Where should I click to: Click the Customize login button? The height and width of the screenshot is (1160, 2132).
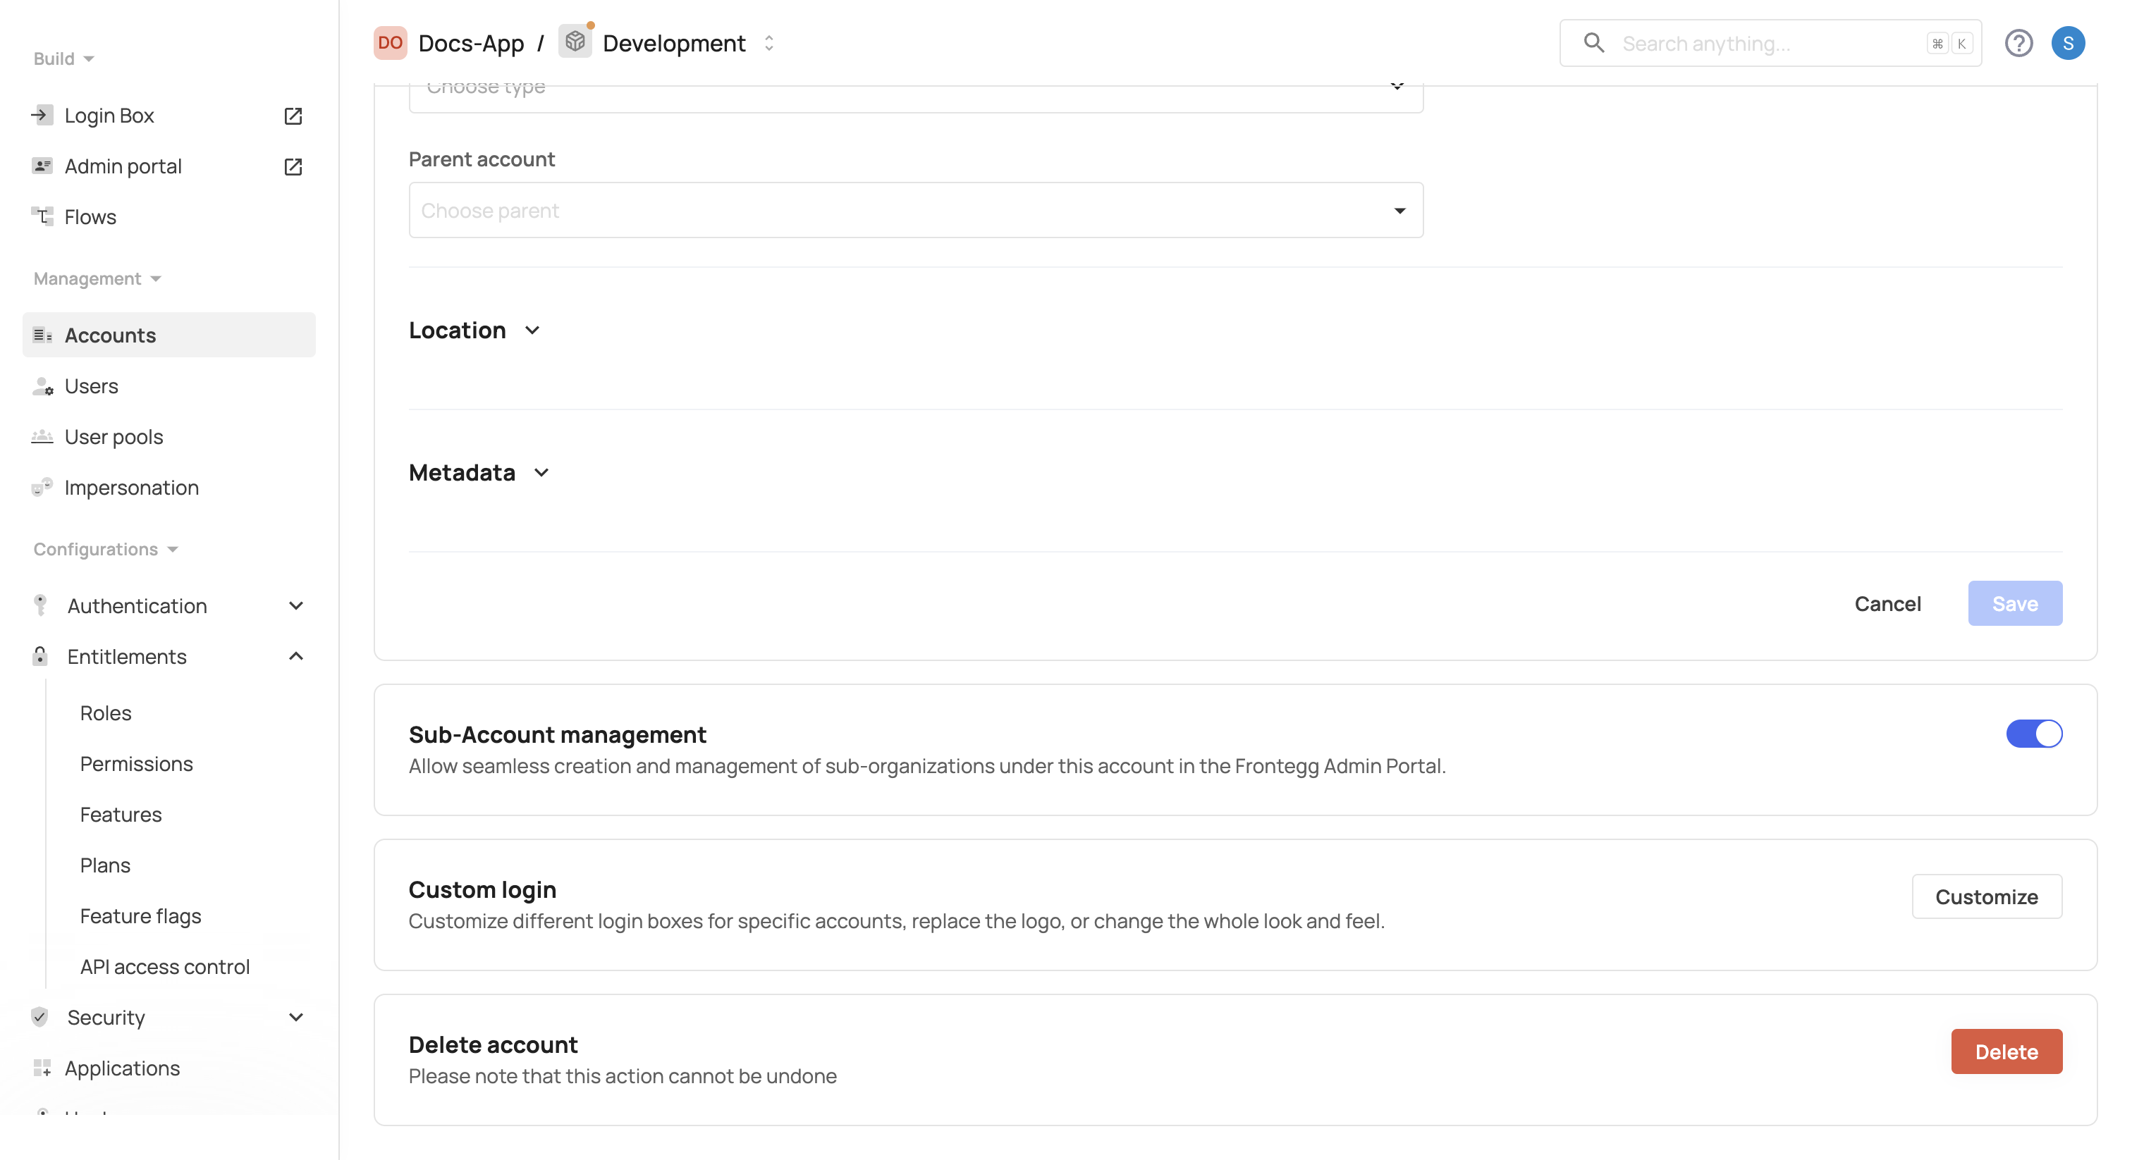[1985, 896]
